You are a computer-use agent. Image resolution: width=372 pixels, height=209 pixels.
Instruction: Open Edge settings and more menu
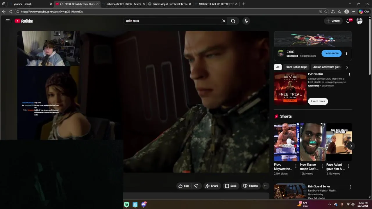353,12
